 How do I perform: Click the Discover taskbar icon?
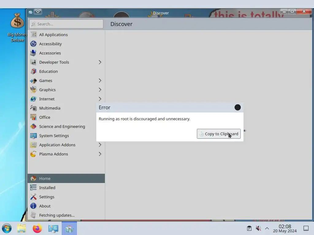(x=69, y=228)
